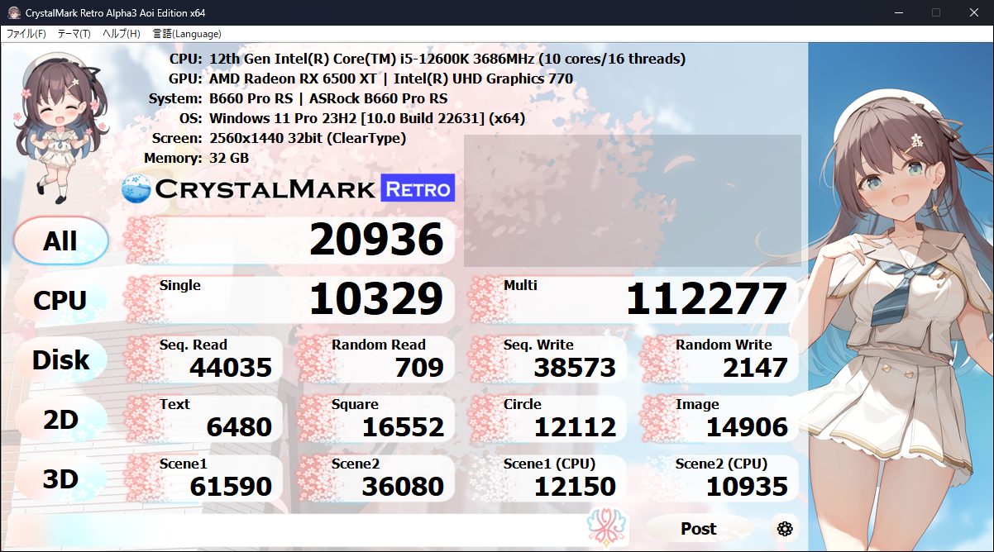Run the Disk benchmark button
Image resolution: width=994 pixels, height=552 pixels.
pyautogui.click(x=60, y=360)
